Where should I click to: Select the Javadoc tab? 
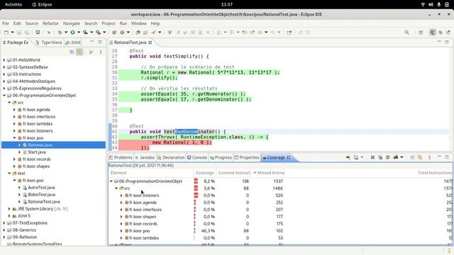pyautogui.click(x=145, y=157)
